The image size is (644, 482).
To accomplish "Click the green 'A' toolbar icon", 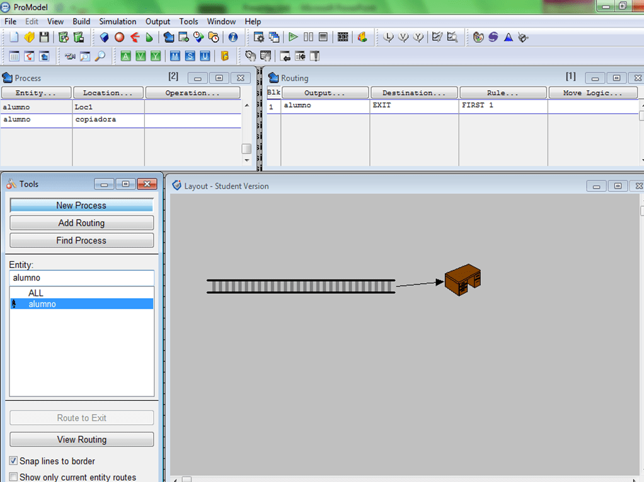I will 125,57.
